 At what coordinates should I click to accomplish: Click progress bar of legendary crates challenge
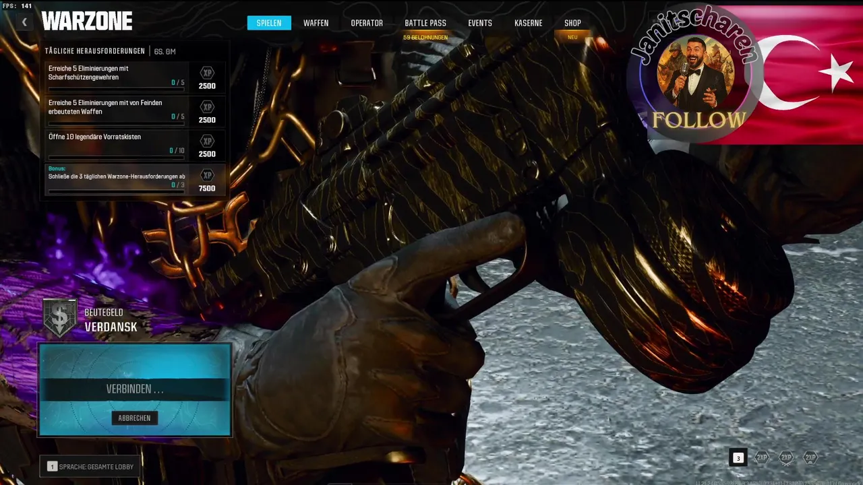[x=116, y=158]
